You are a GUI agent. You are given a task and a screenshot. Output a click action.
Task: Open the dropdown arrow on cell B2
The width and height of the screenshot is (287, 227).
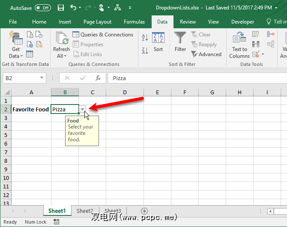point(83,110)
